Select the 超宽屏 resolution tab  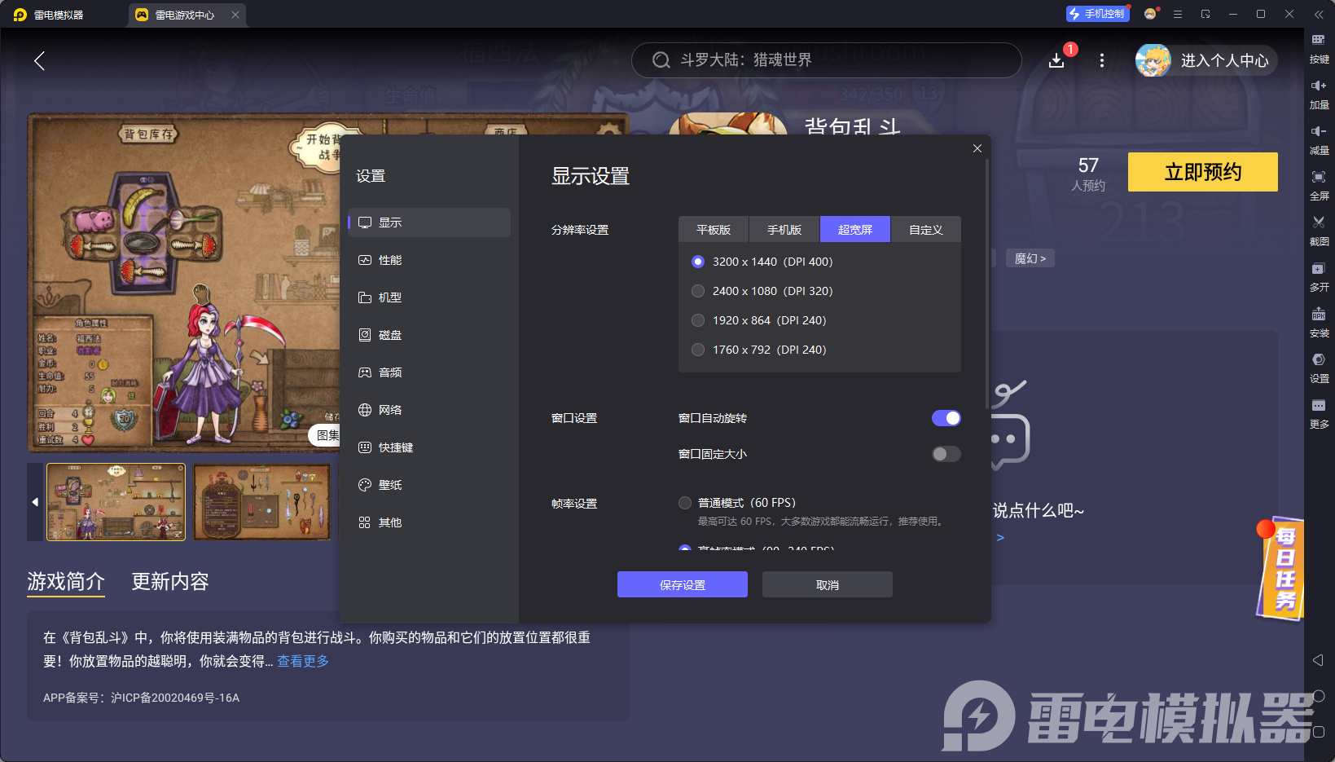tap(855, 230)
